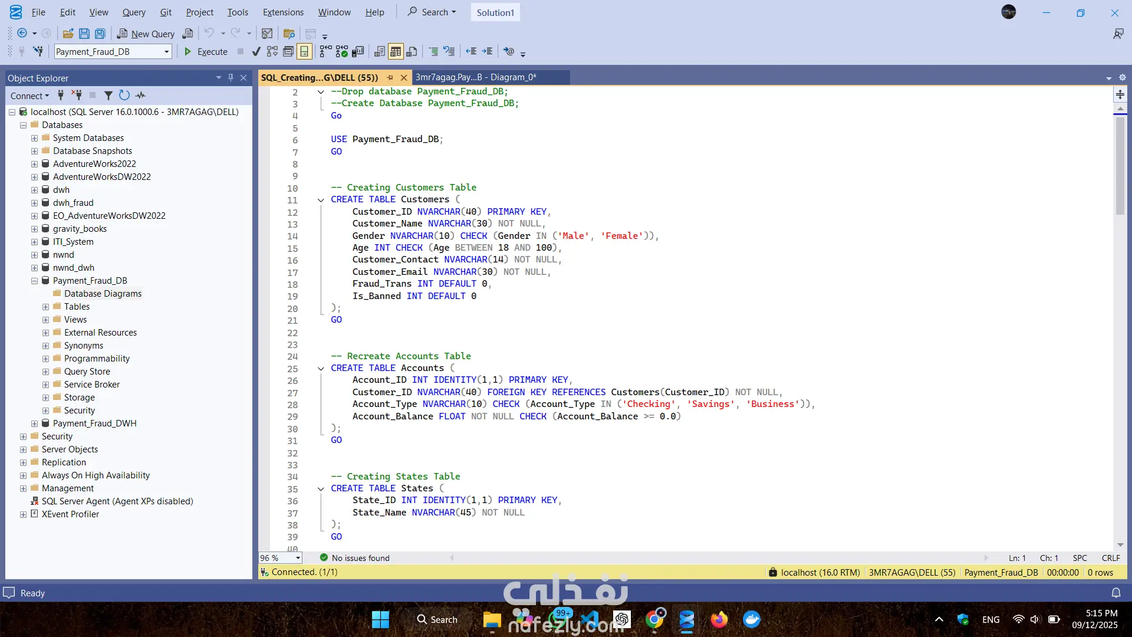This screenshot has width=1132, height=637.
Task: Click the Increase Indent icon
Action: coord(487,52)
